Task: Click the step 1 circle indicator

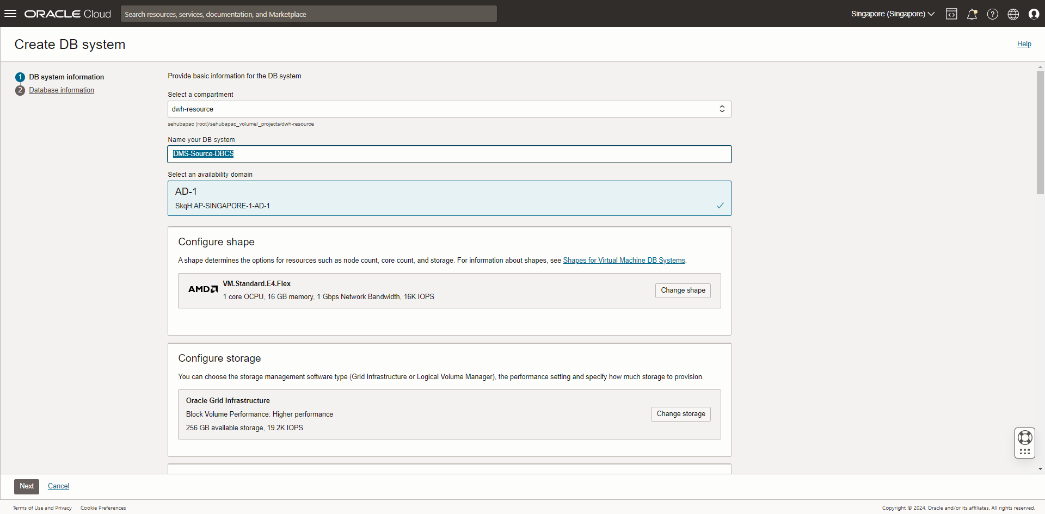Action: coord(20,77)
